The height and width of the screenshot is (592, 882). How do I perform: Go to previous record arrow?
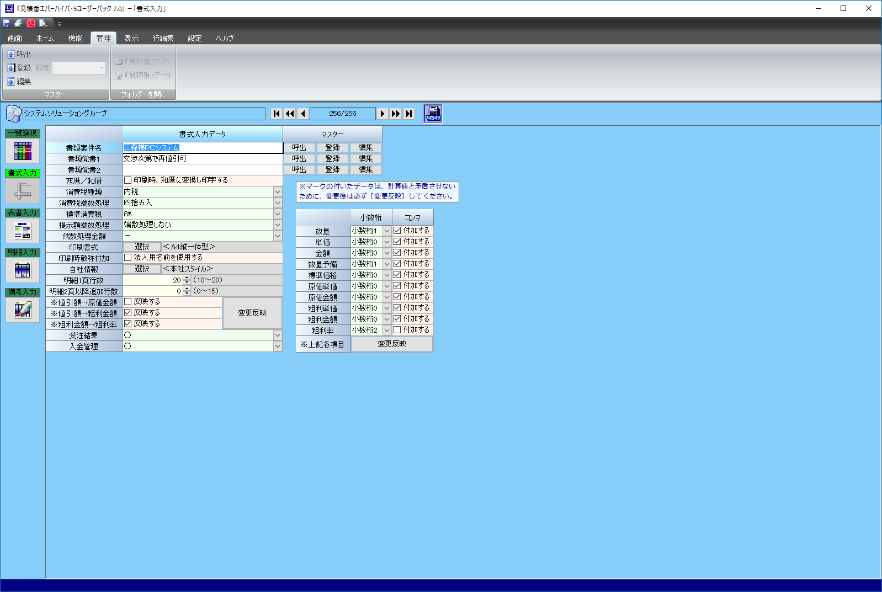pos(303,114)
